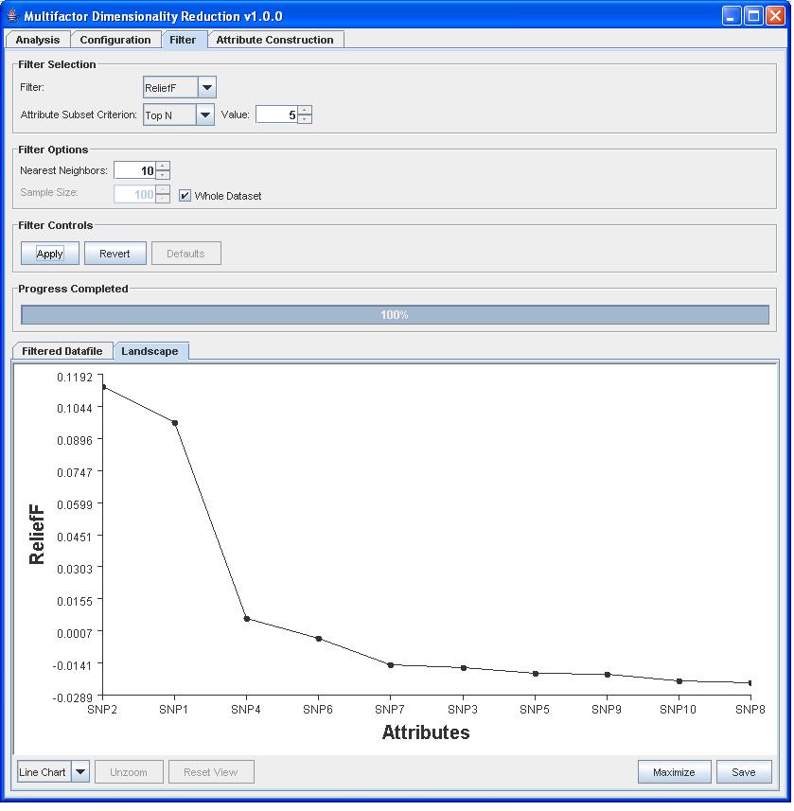Switch to the Analysis tab

tap(38, 40)
